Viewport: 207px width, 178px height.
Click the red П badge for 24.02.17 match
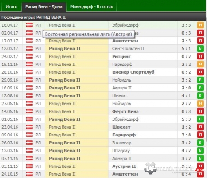(201, 56)
